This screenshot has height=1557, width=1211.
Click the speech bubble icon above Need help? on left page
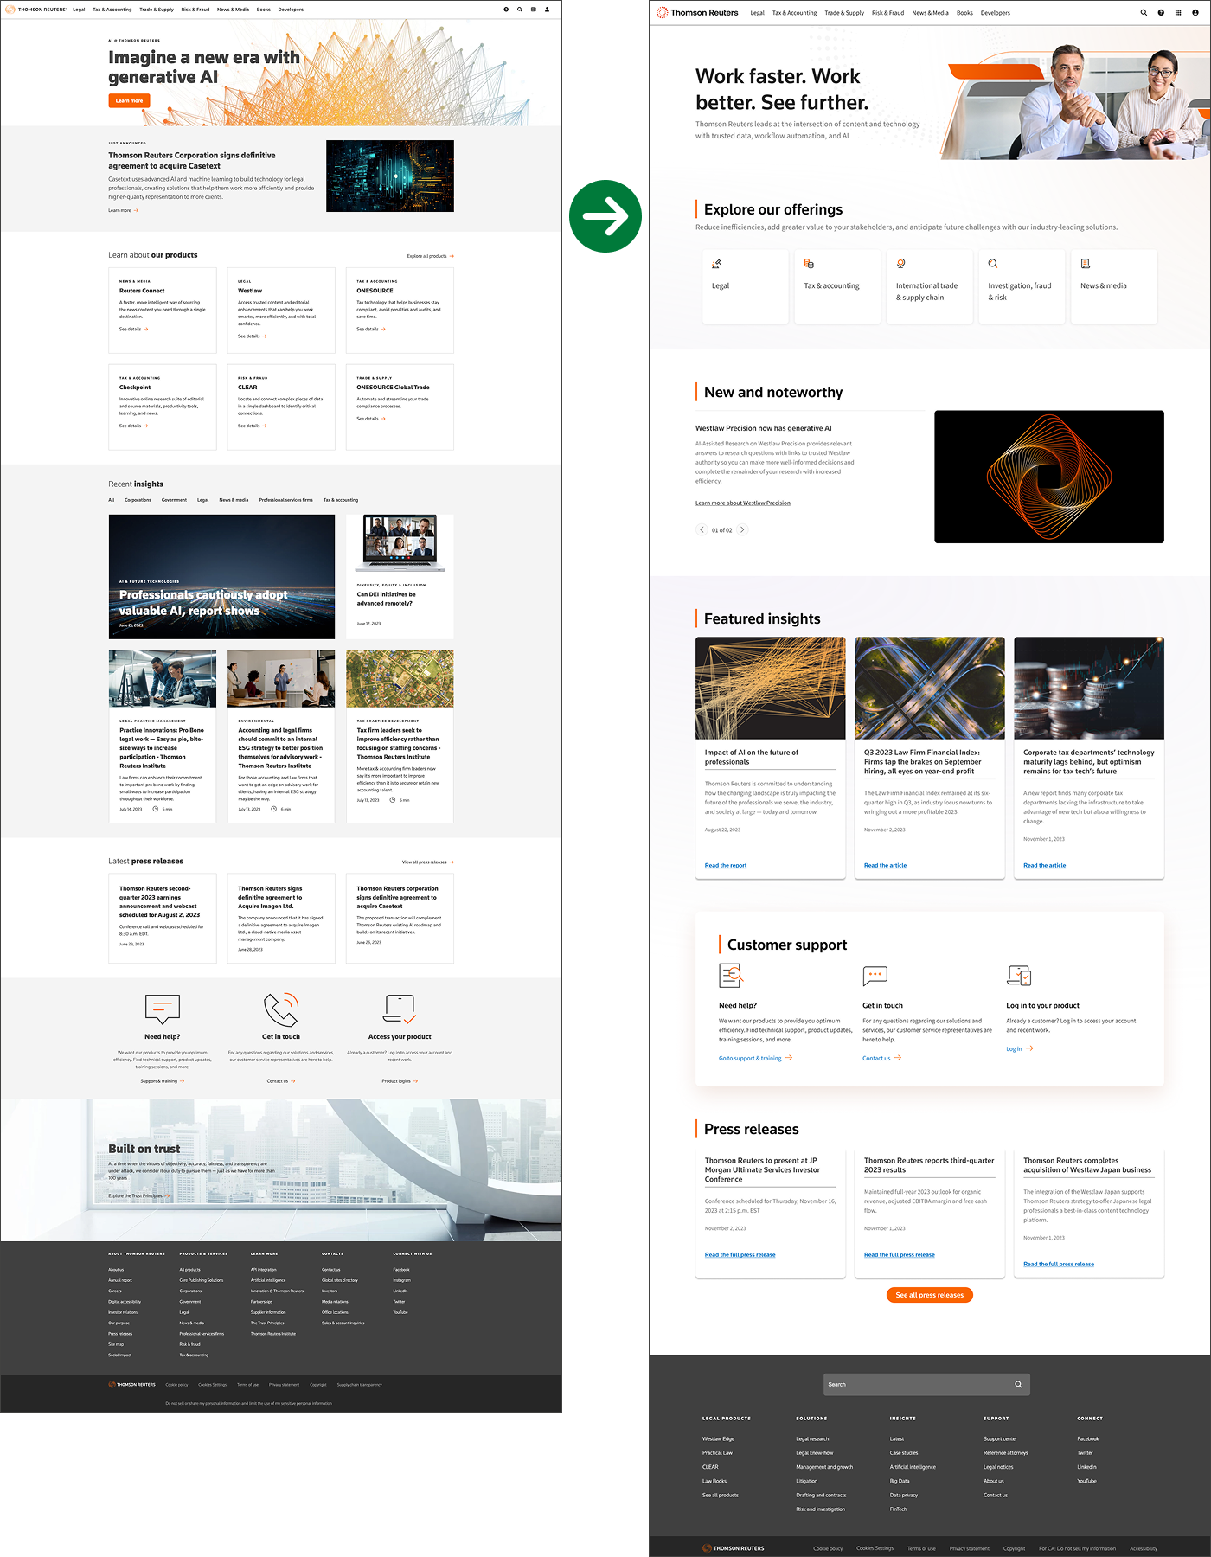coord(163,1009)
